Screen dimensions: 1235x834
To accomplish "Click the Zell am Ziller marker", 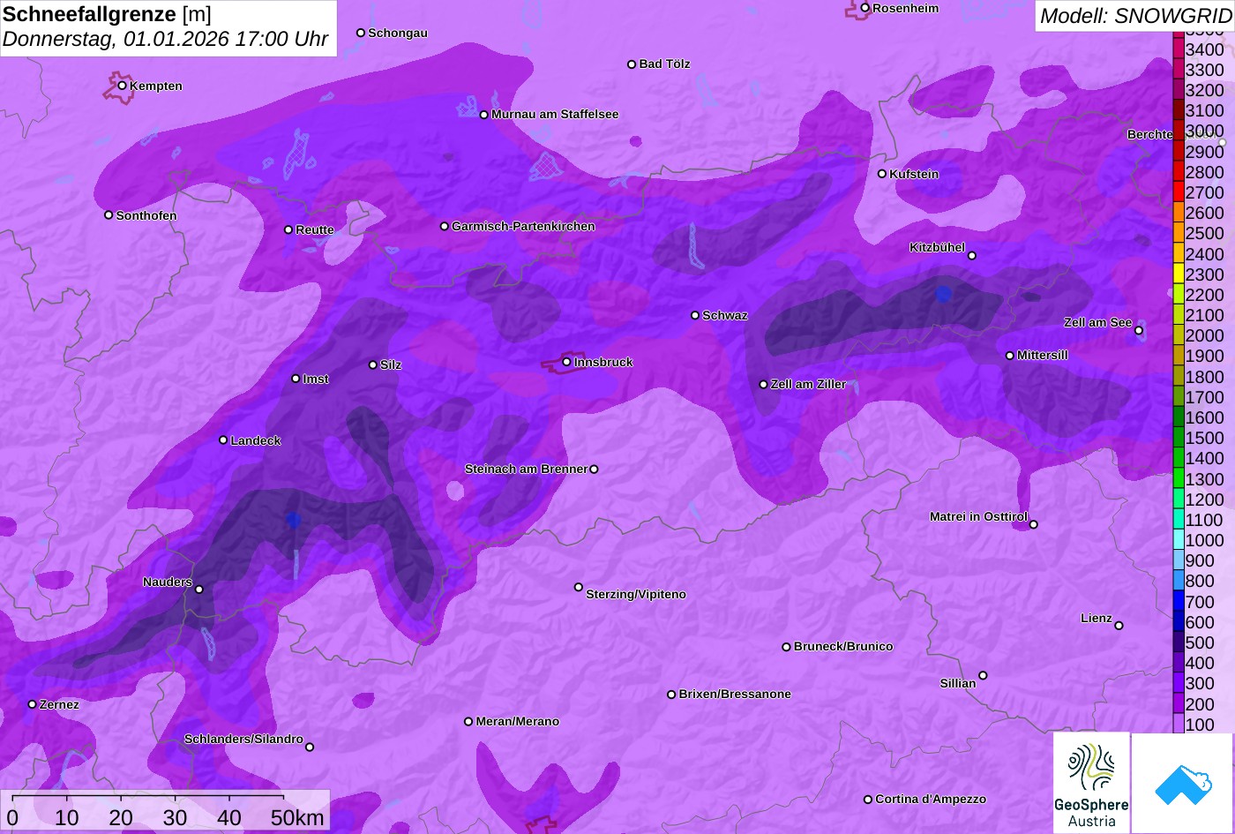I will [x=764, y=385].
